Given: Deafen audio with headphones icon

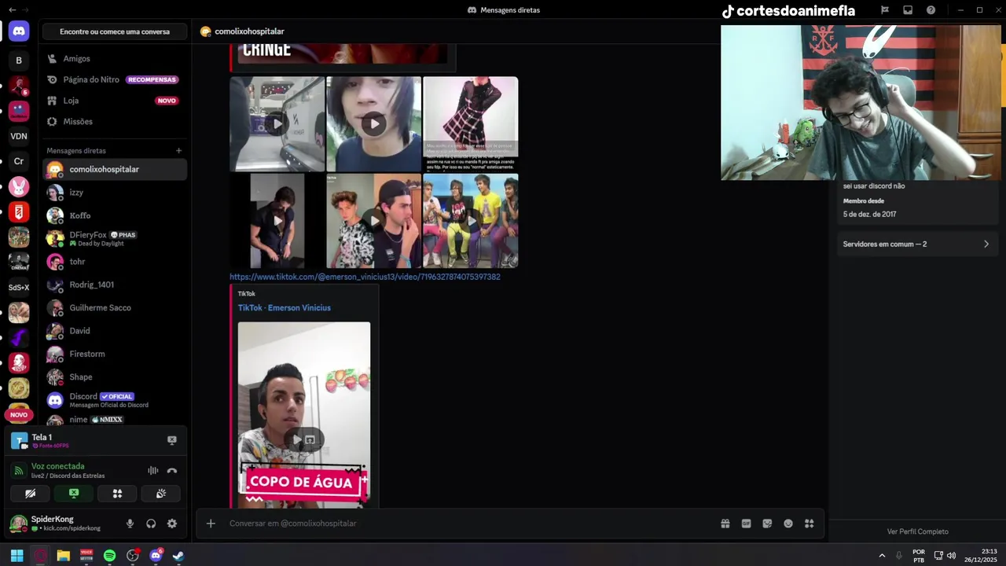Looking at the screenshot, I should tap(151, 524).
